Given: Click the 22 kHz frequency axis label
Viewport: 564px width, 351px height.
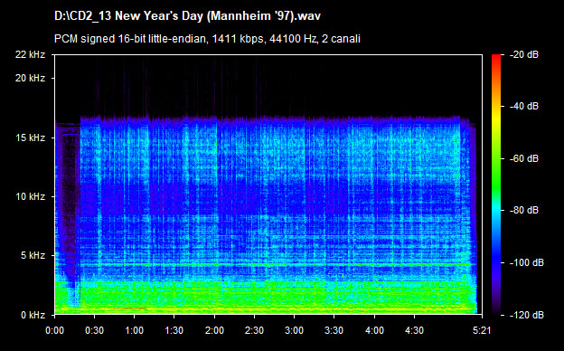Looking at the screenshot, I should tap(30, 54).
